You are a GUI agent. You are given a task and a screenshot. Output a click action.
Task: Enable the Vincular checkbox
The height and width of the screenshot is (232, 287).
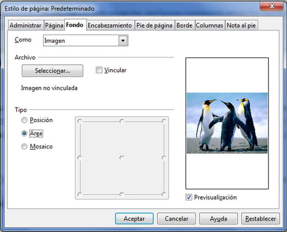[x=99, y=70]
